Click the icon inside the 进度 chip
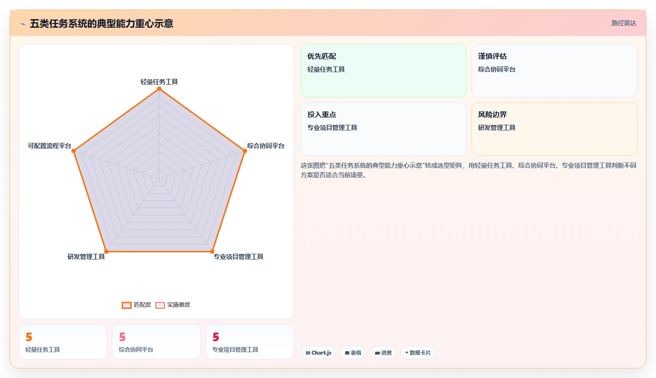Viewport: 656px width, 378px height. [x=377, y=353]
